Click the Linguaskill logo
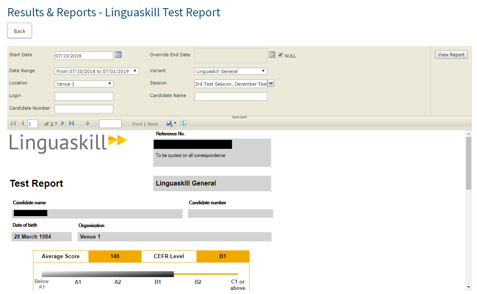Screen dimensions: 477x294 tap(68, 143)
